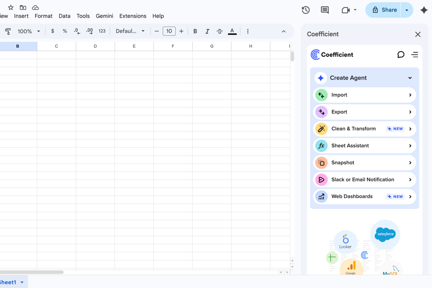This screenshot has width=432, height=288.
Task: Open the text color picker
Action: [x=232, y=31]
